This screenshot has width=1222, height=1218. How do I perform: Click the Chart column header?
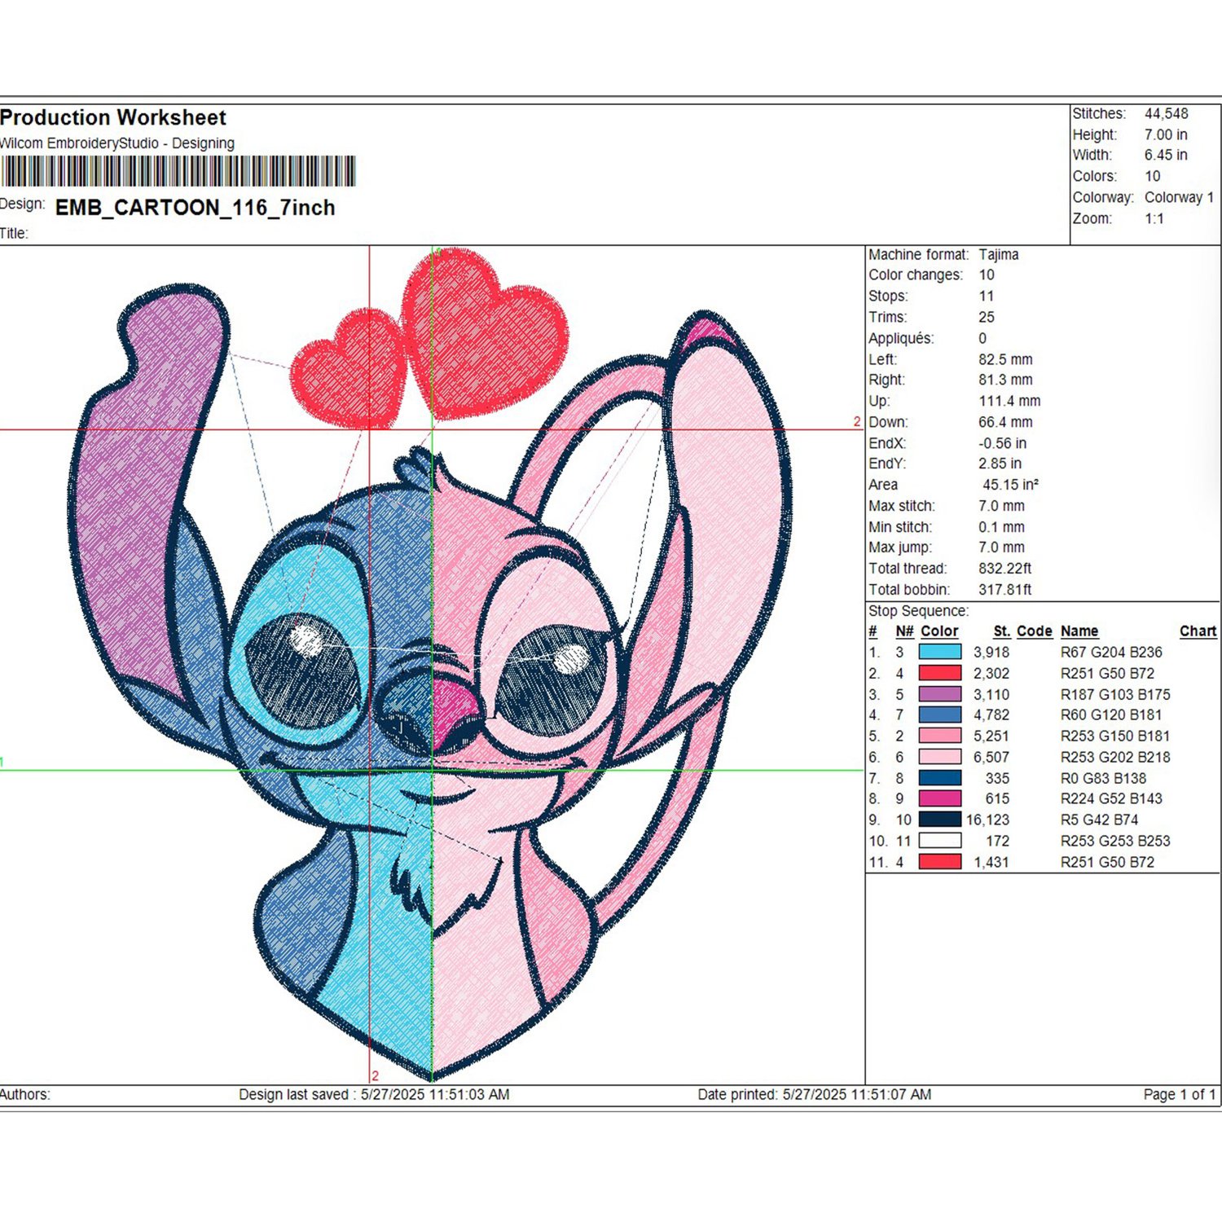click(x=1198, y=631)
